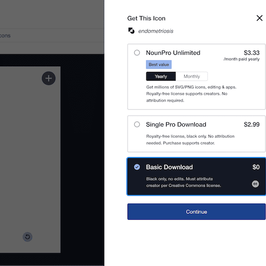Viewport: 266px width, 266px height.
Task: Click the NounPro Unlimited title
Action: (173, 53)
